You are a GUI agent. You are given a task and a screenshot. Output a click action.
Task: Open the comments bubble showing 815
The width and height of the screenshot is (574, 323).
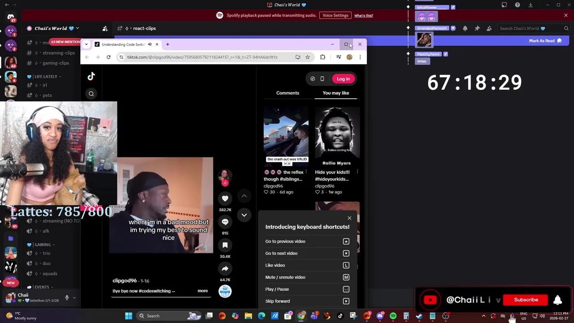click(x=225, y=222)
